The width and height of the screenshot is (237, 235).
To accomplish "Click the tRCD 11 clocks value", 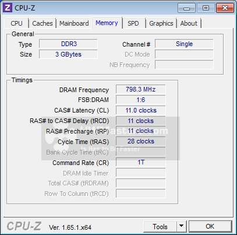I will 141,121.
